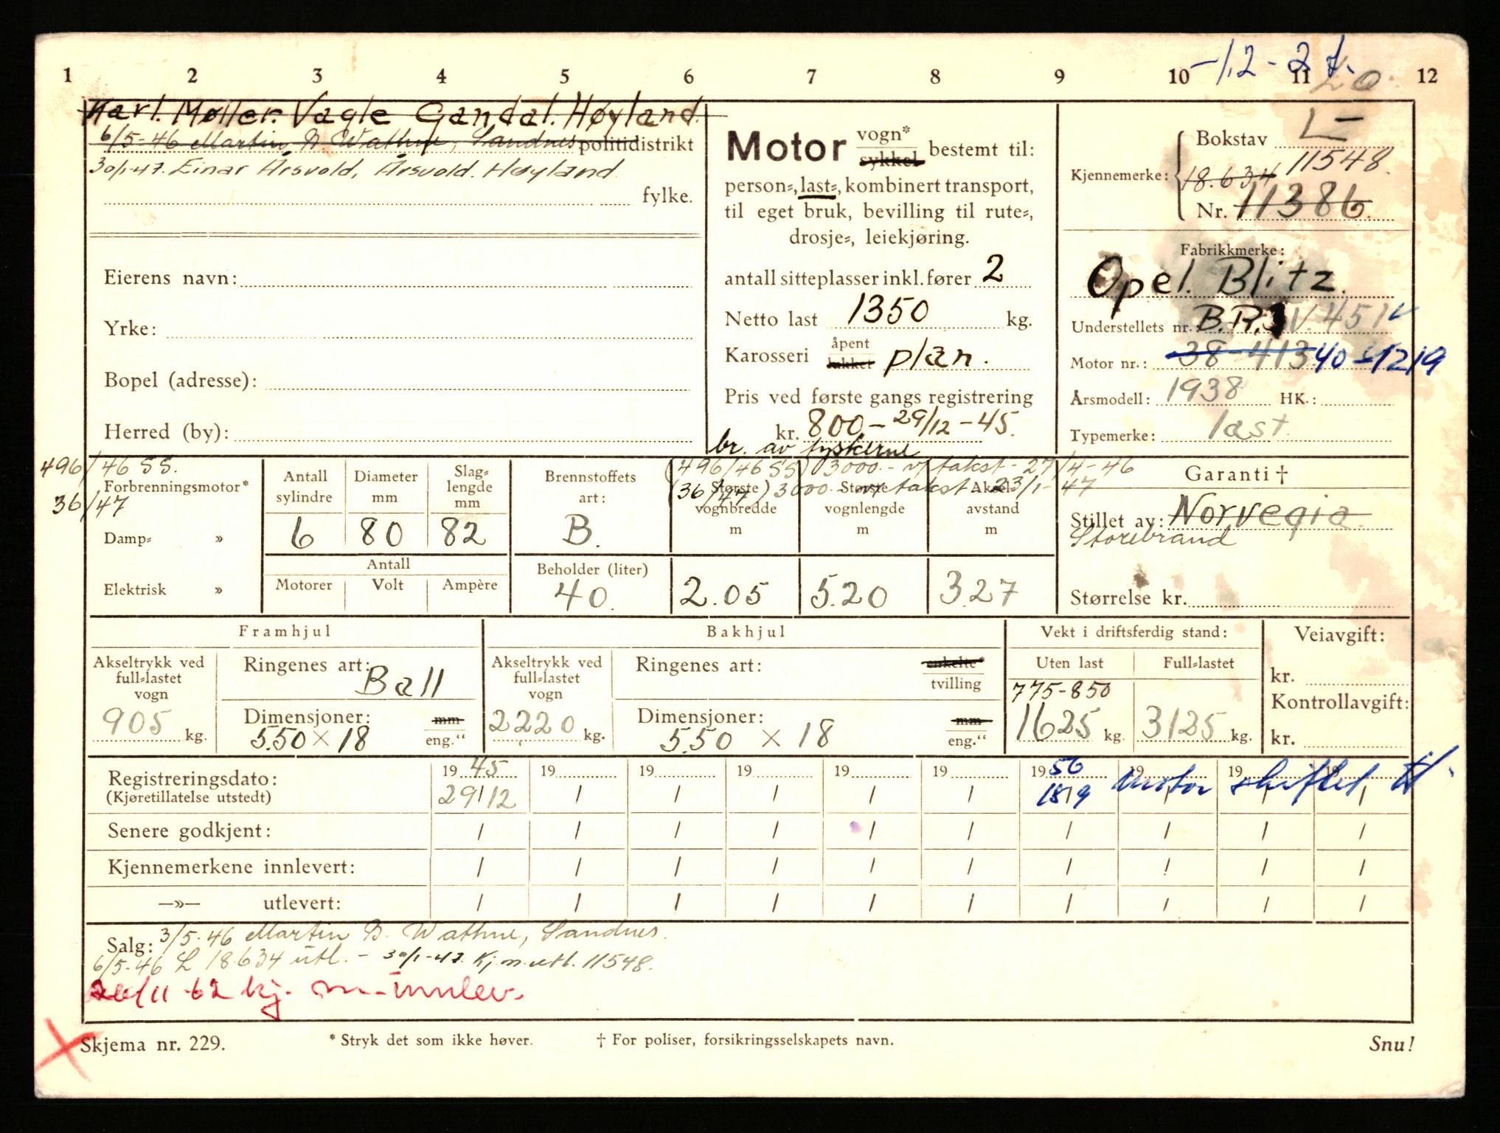Click the 'Einar Årsvold, Årsvold, Høyland' owner line
The width and height of the screenshot is (1500, 1133).
[x=353, y=170]
